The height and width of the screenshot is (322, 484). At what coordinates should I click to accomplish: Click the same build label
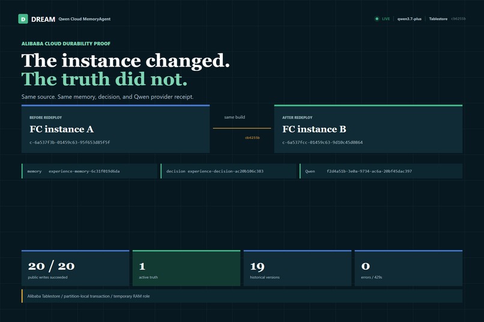click(235, 117)
